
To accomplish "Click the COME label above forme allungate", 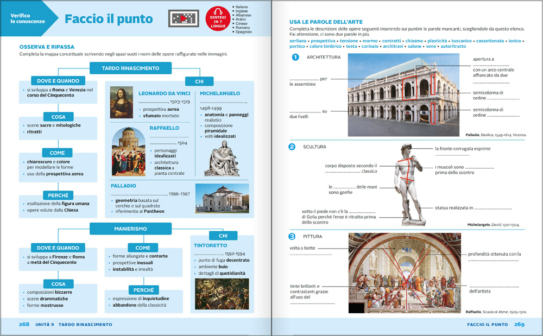I will [x=143, y=248].
